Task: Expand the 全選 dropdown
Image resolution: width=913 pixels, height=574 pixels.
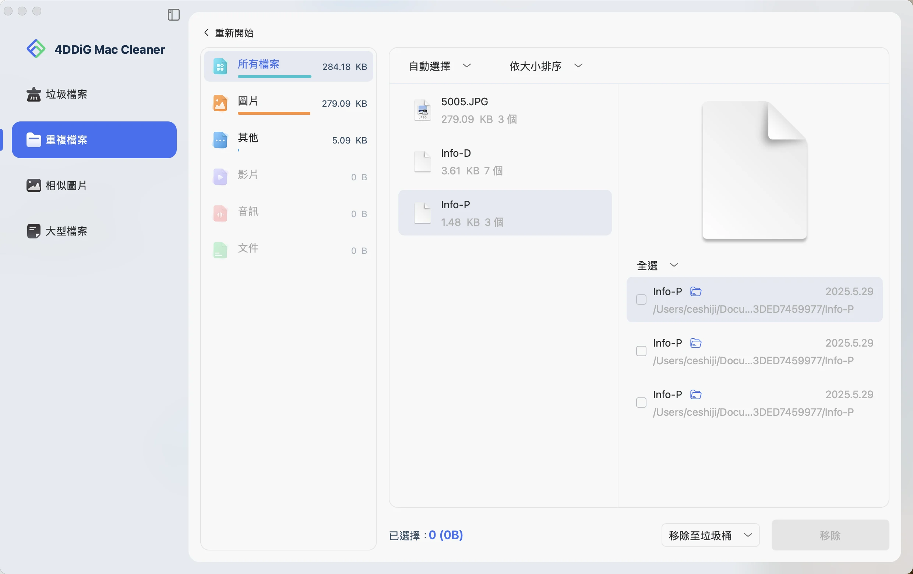Action: pyautogui.click(x=658, y=265)
